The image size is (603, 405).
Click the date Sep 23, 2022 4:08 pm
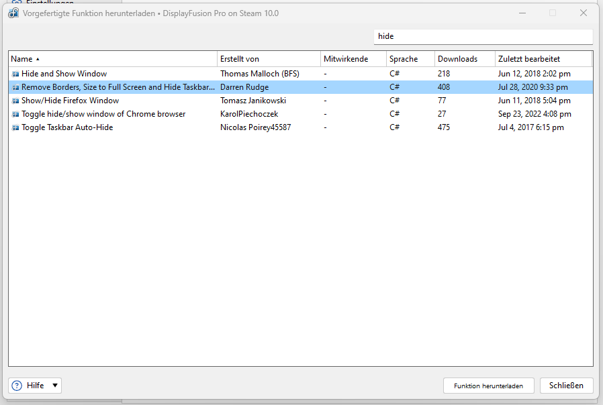(535, 114)
